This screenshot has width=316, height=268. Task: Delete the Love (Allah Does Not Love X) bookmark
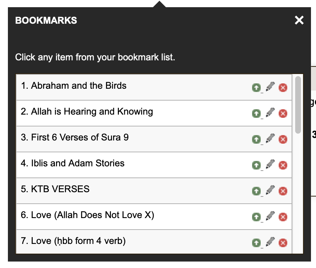[283, 217]
